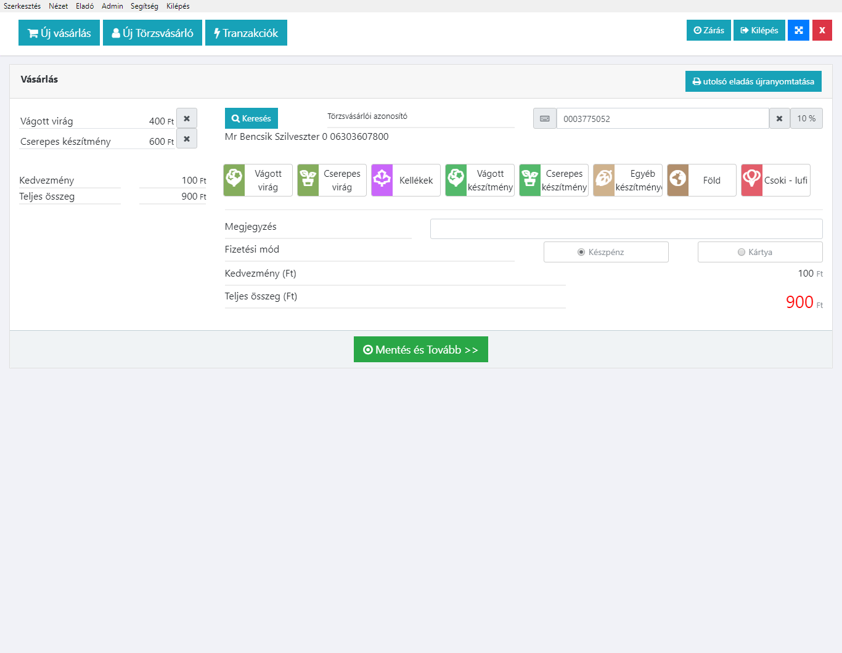Remove the Cserepes készítmény 600 Ft item
842x653 pixels.
(187, 139)
